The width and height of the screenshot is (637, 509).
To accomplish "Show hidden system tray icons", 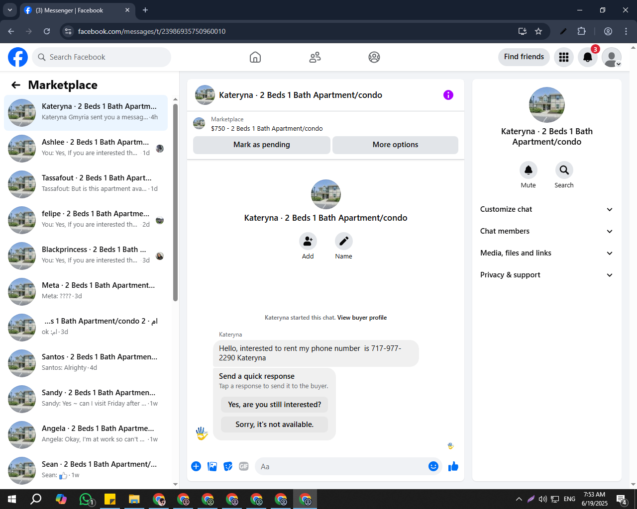I will coord(519,499).
